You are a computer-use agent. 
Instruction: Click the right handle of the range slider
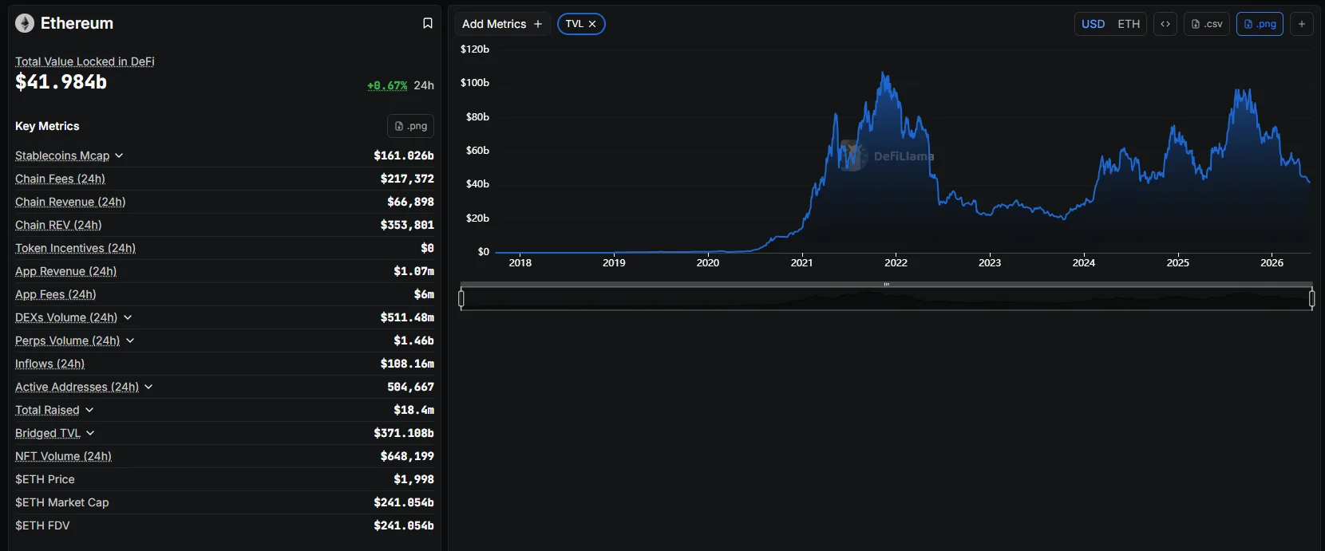click(1312, 298)
